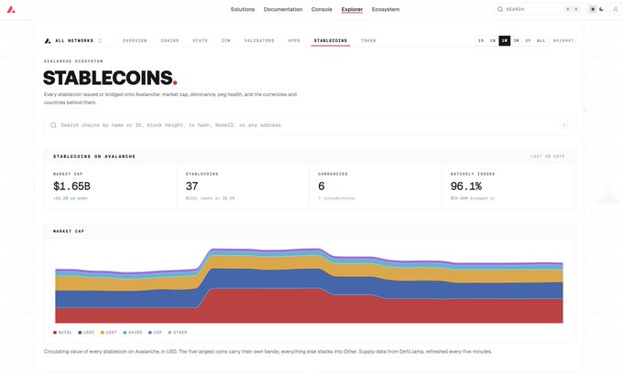The image size is (623, 372).
Task: Click the 96.1% natively issued value
Action: [x=466, y=186]
